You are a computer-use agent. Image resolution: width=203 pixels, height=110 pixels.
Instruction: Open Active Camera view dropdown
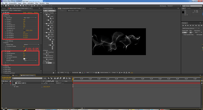[105, 72]
